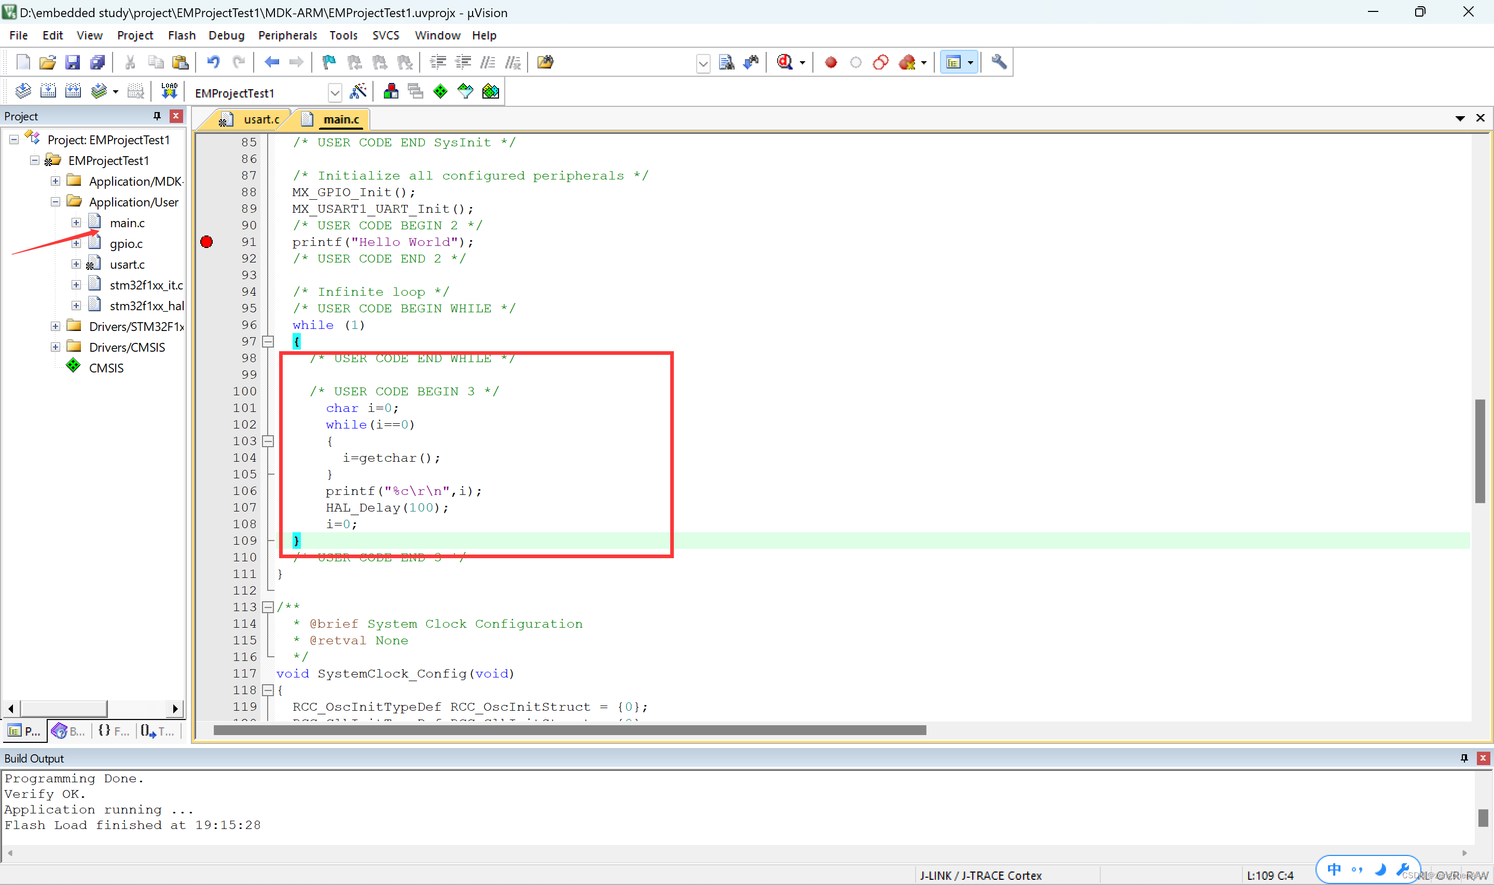The image size is (1494, 885).
Task: Toggle the window layout button in the toolbar
Action: point(953,62)
